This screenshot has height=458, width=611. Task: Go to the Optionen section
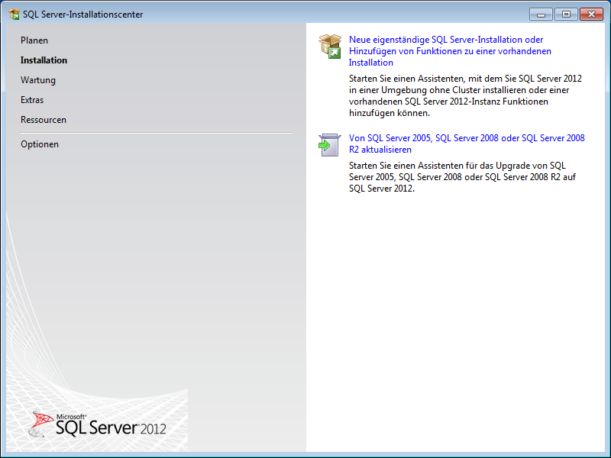[x=40, y=144]
